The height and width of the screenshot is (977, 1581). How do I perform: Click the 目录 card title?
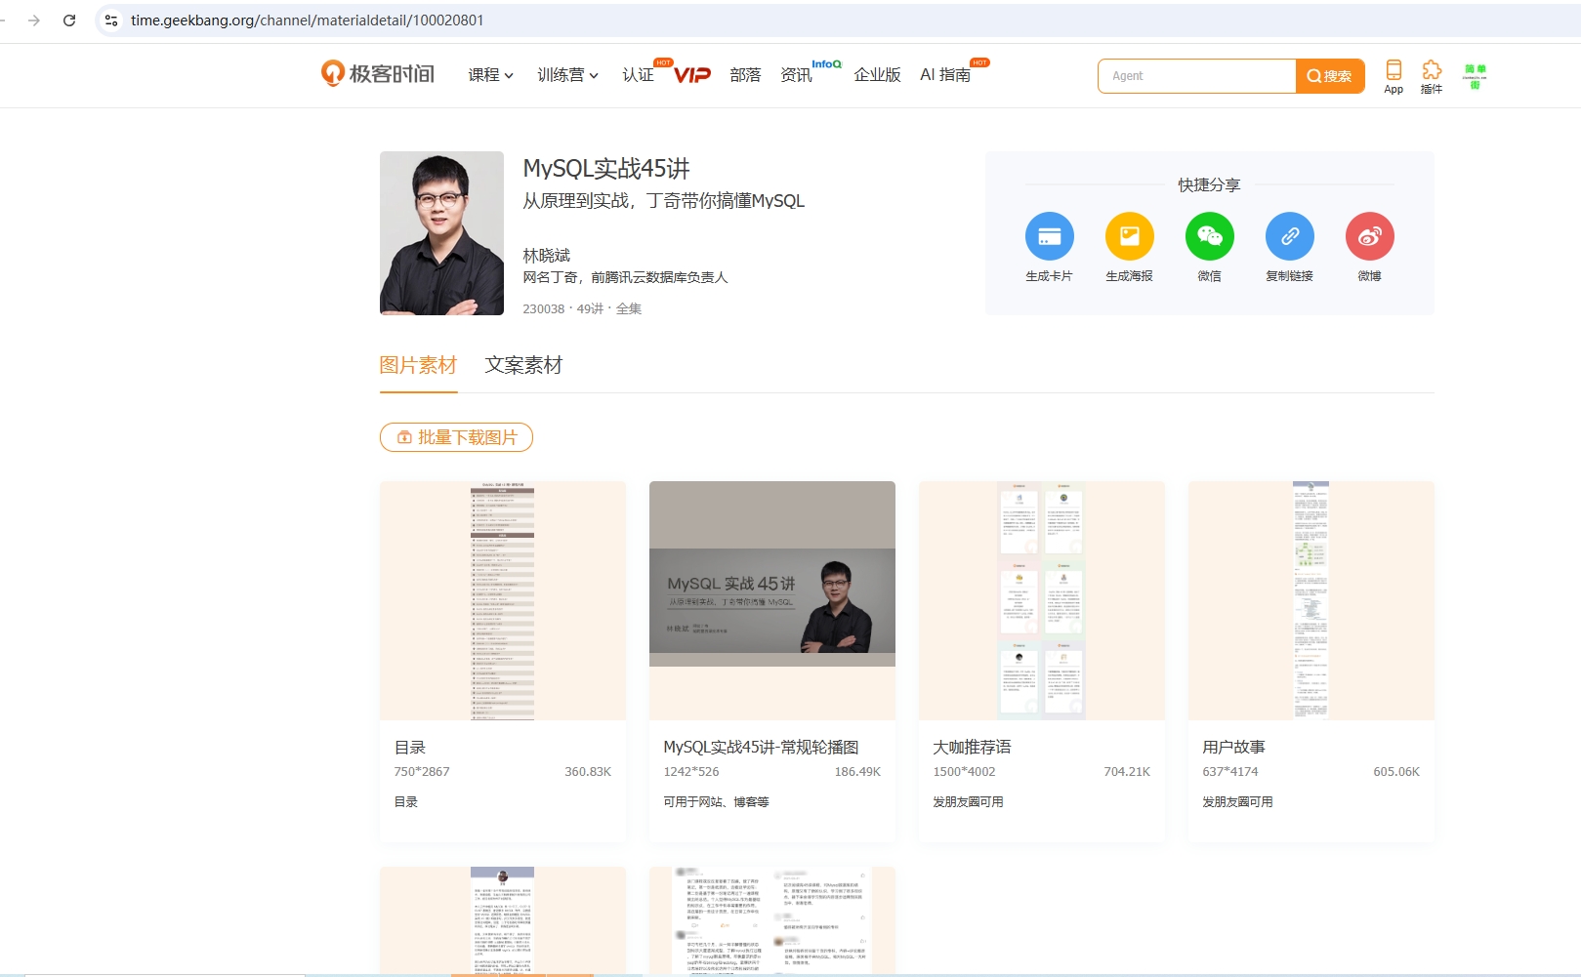pos(410,748)
